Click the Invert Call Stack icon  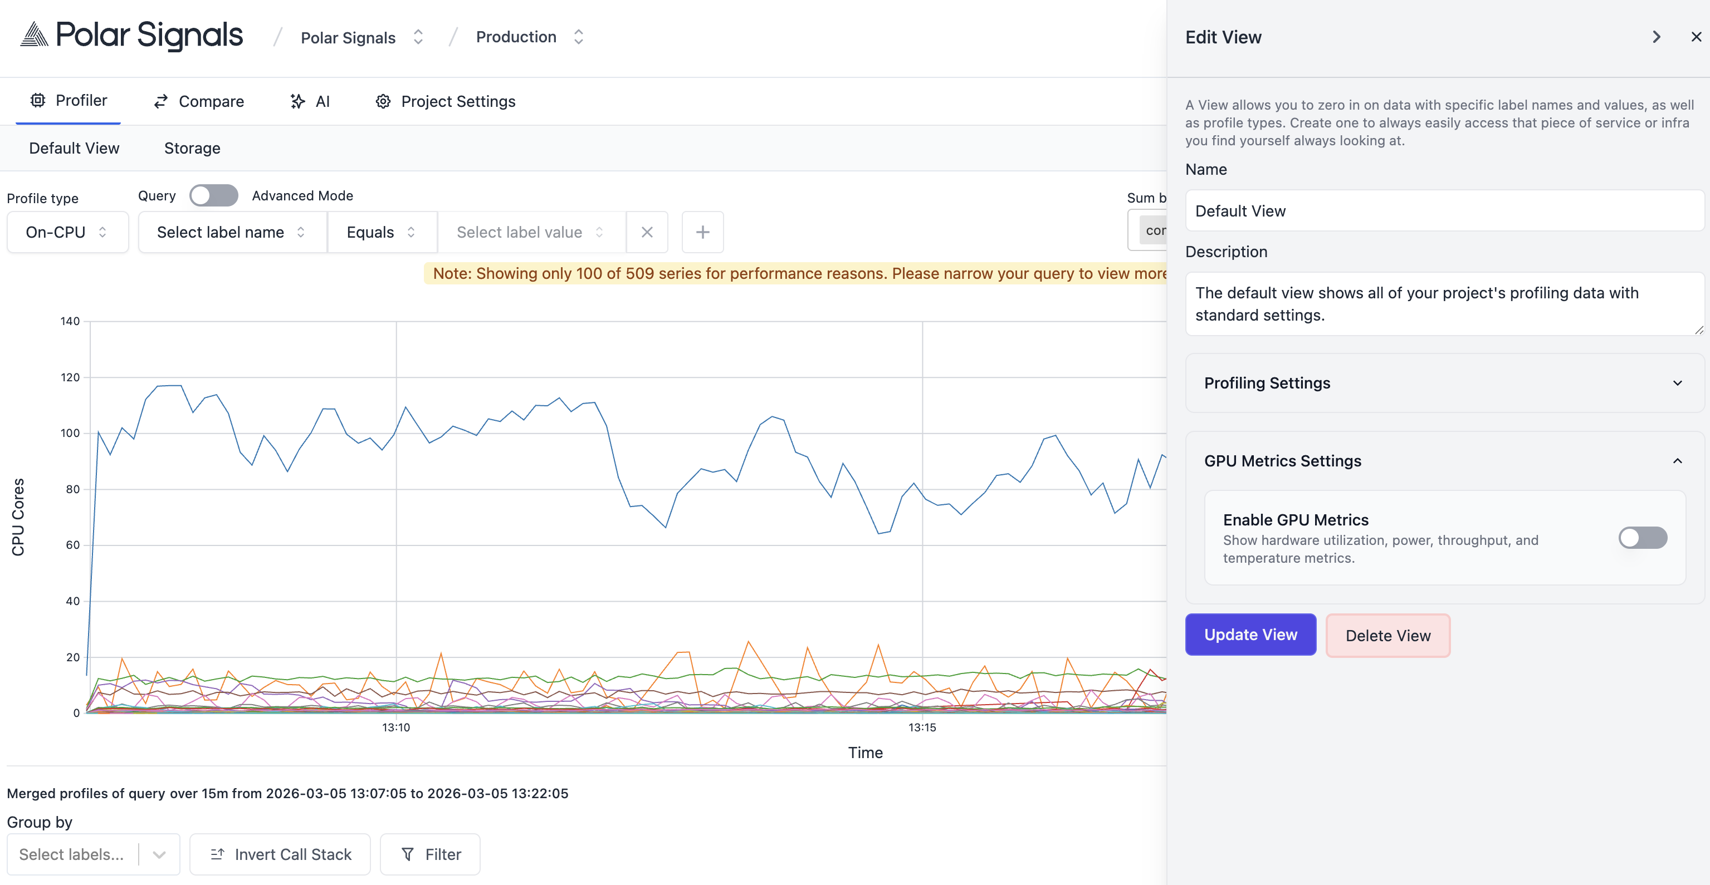click(x=218, y=854)
